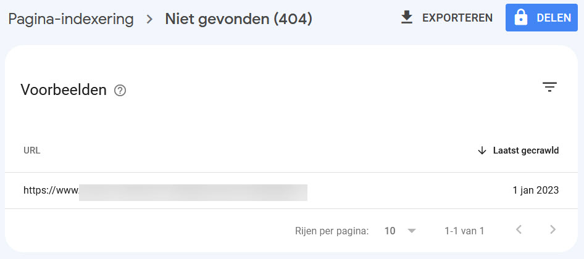584x259 pixels.
Task: Go to previous page of results
Action: tap(519, 229)
